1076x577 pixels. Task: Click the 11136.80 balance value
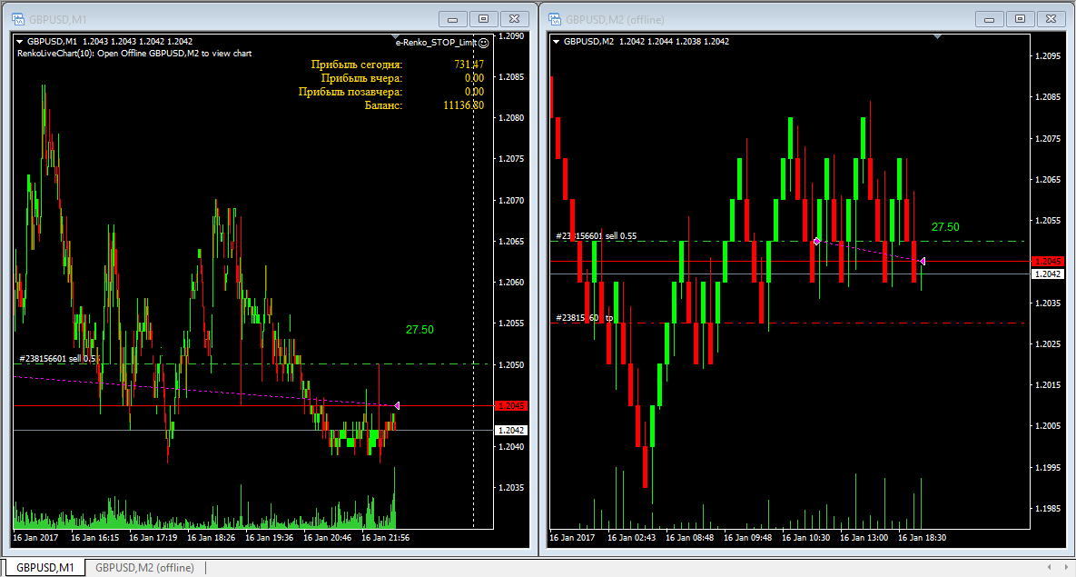(x=464, y=105)
